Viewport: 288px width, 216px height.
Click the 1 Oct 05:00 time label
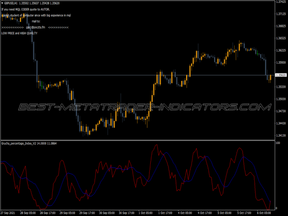tap(145, 213)
